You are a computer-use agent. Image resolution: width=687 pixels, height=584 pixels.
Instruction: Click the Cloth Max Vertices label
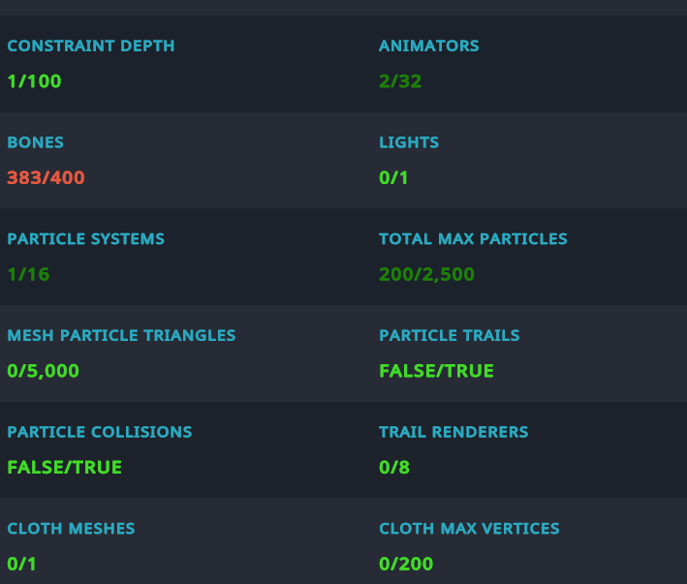pyautogui.click(x=469, y=529)
